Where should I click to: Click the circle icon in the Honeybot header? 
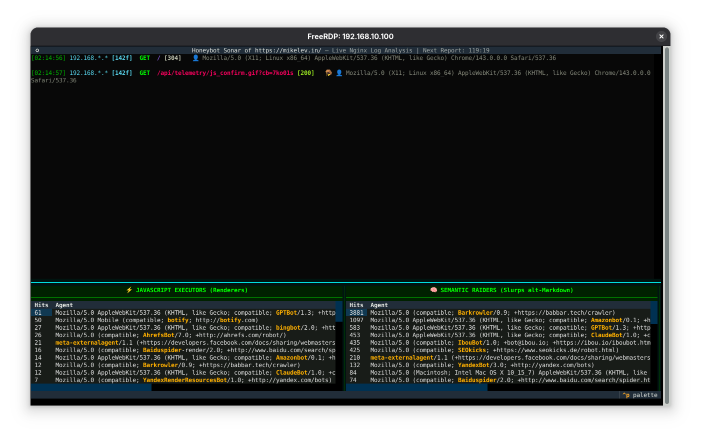coord(37,50)
